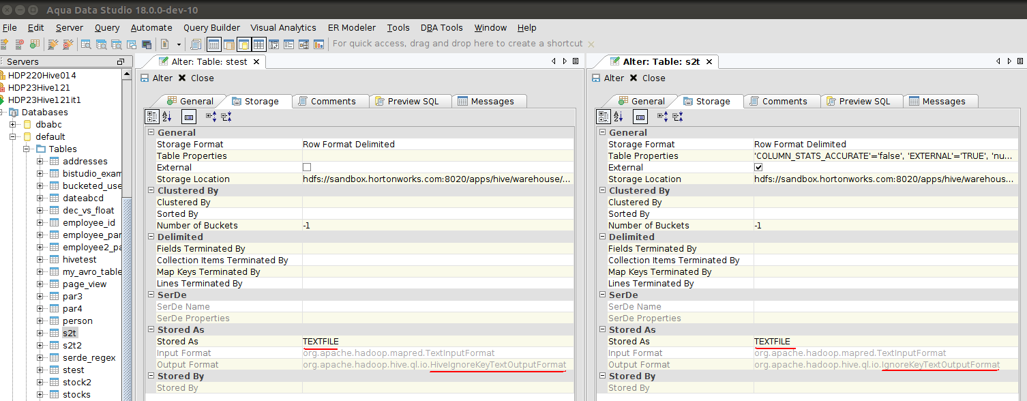Toggle categorized view in s2t property grid
The width and height of the screenshot is (1027, 401).
(604, 117)
